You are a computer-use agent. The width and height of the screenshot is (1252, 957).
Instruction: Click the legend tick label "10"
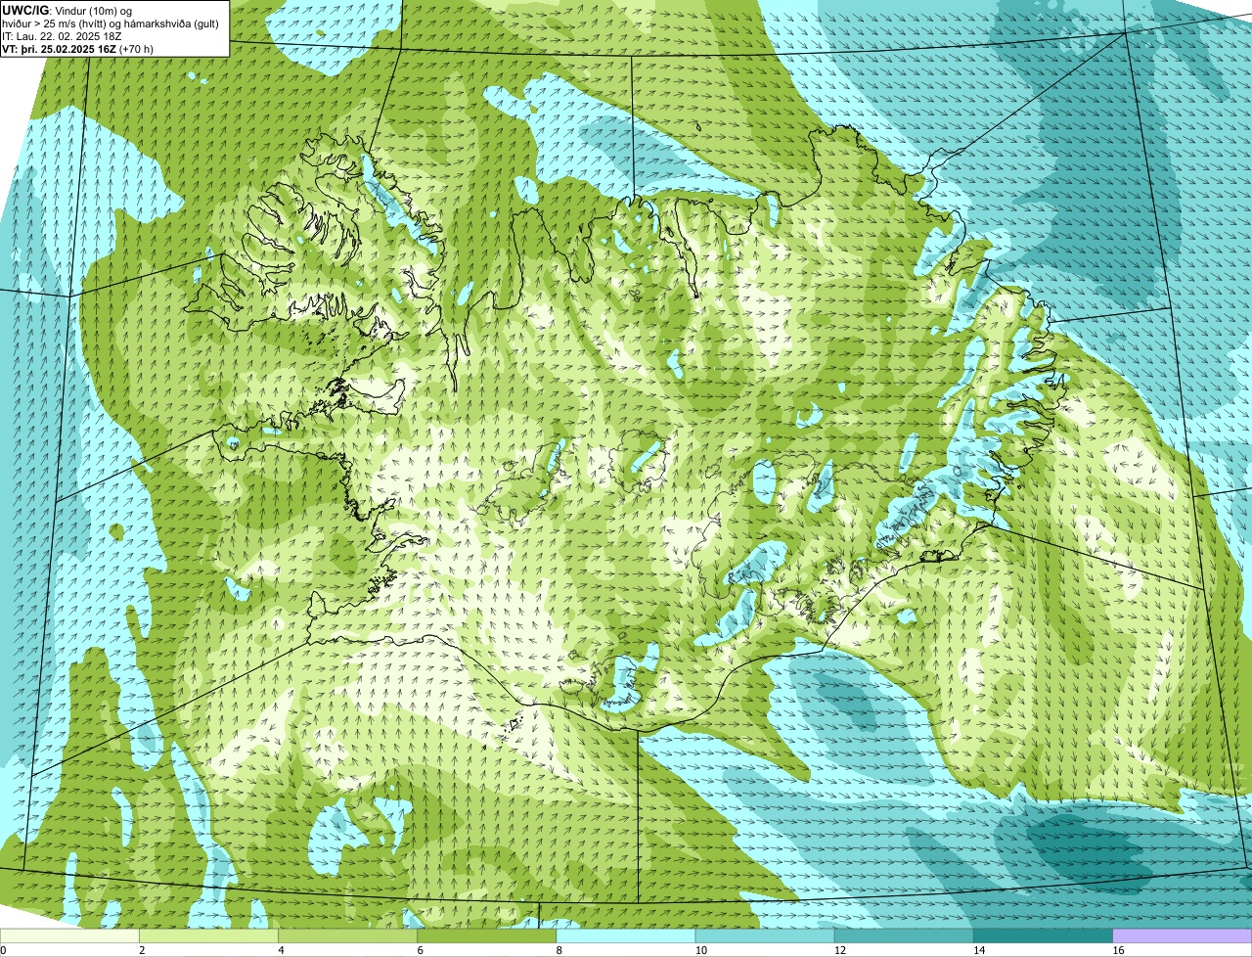700,950
